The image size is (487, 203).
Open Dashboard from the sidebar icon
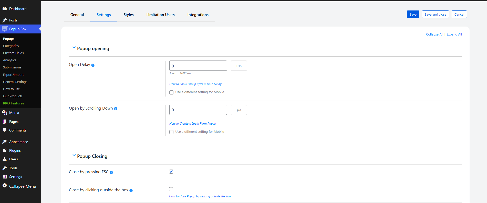5,9
